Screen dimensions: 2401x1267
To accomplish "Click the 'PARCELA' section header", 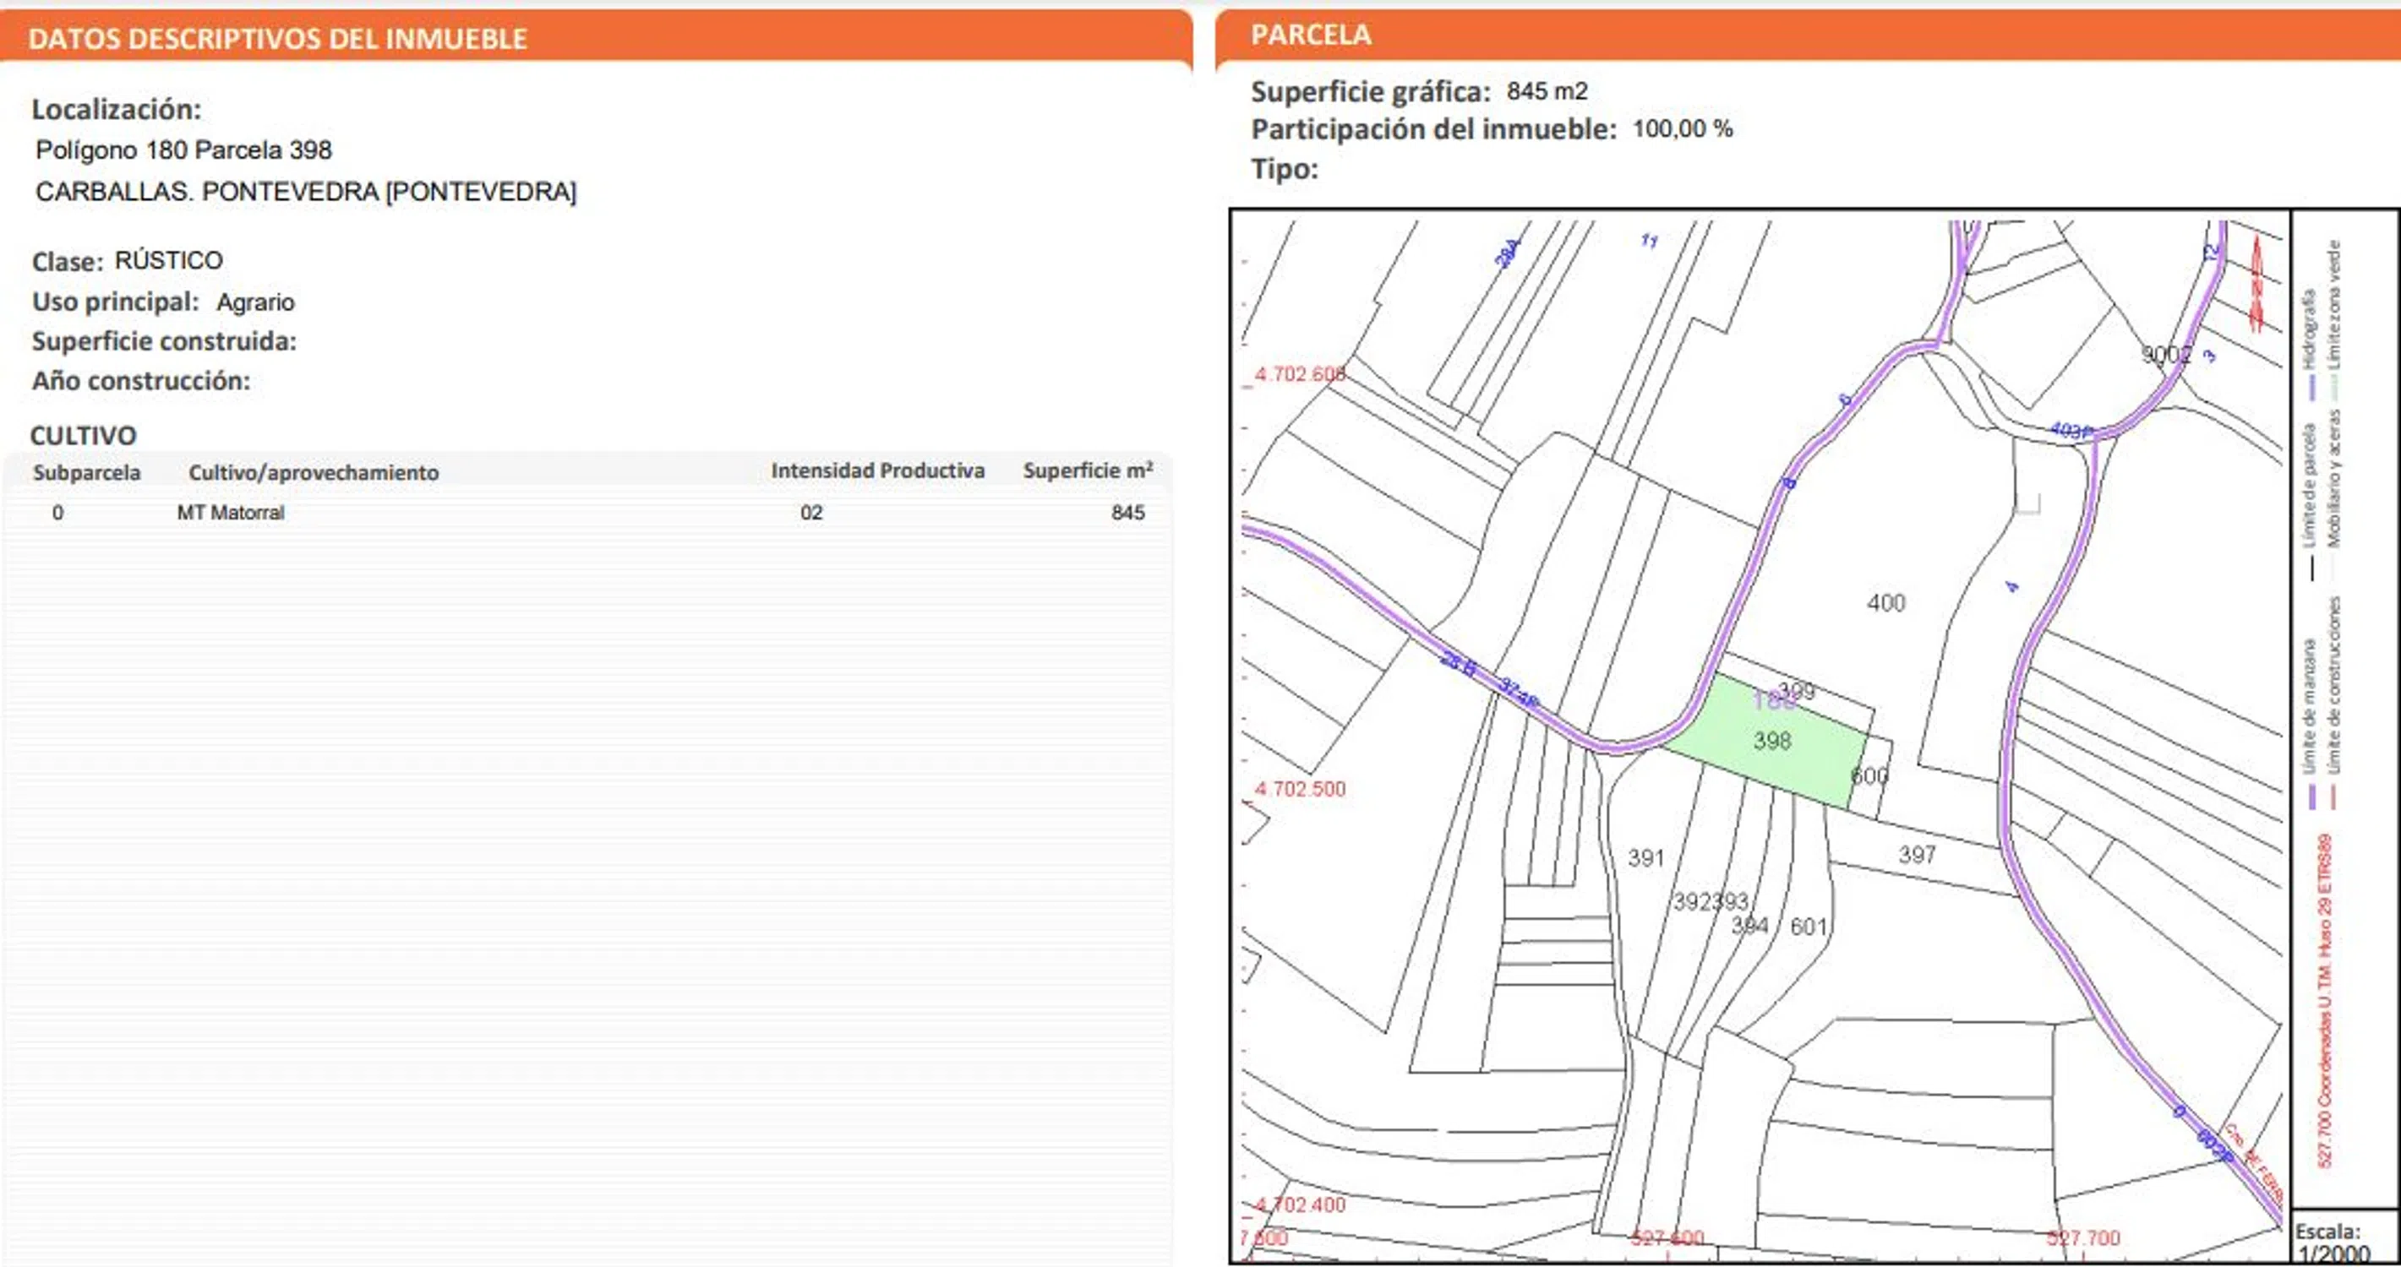I will click(x=1311, y=35).
